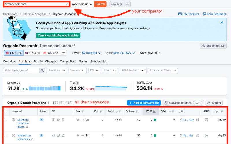Open the User manual link
The height and width of the screenshot is (144, 231).
(x=189, y=14)
